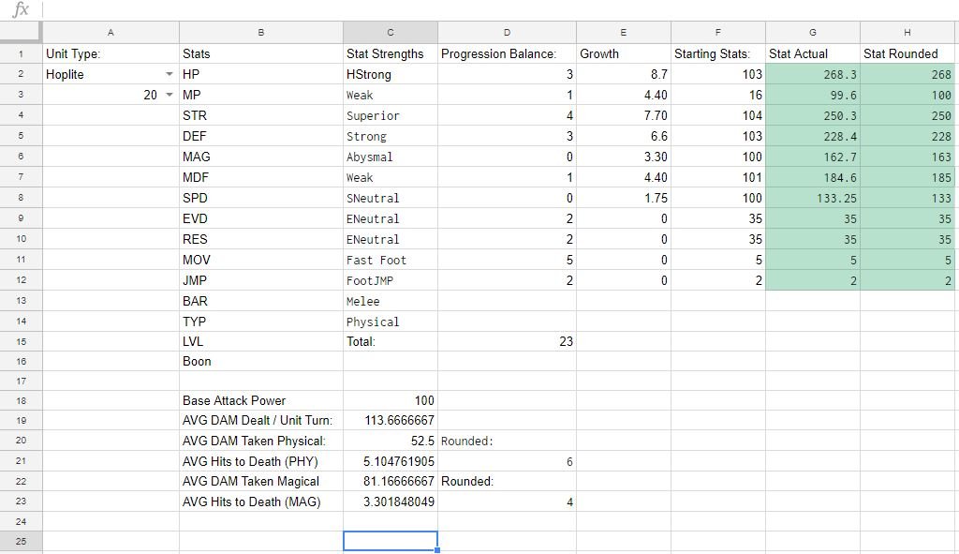Select the 3.301848049 cell
The image size is (959, 554).
point(391,502)
